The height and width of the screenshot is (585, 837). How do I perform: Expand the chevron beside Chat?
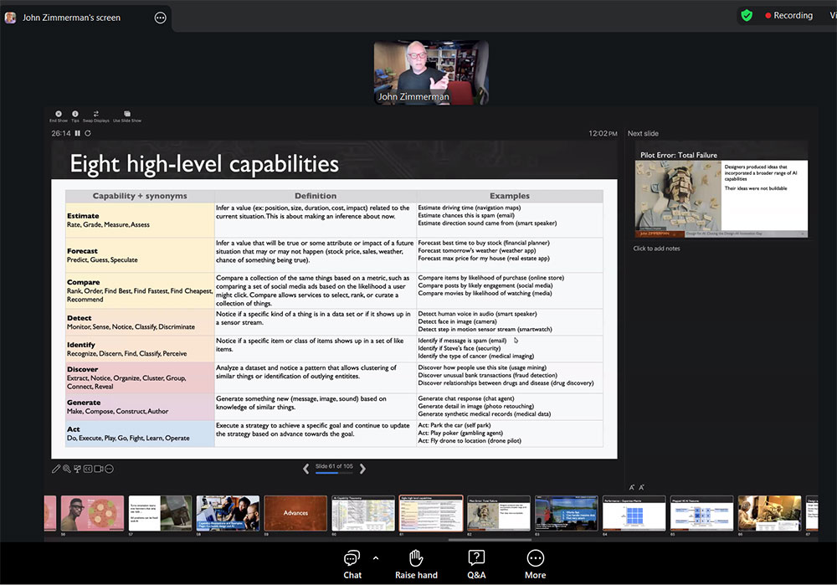click(375, 557)
